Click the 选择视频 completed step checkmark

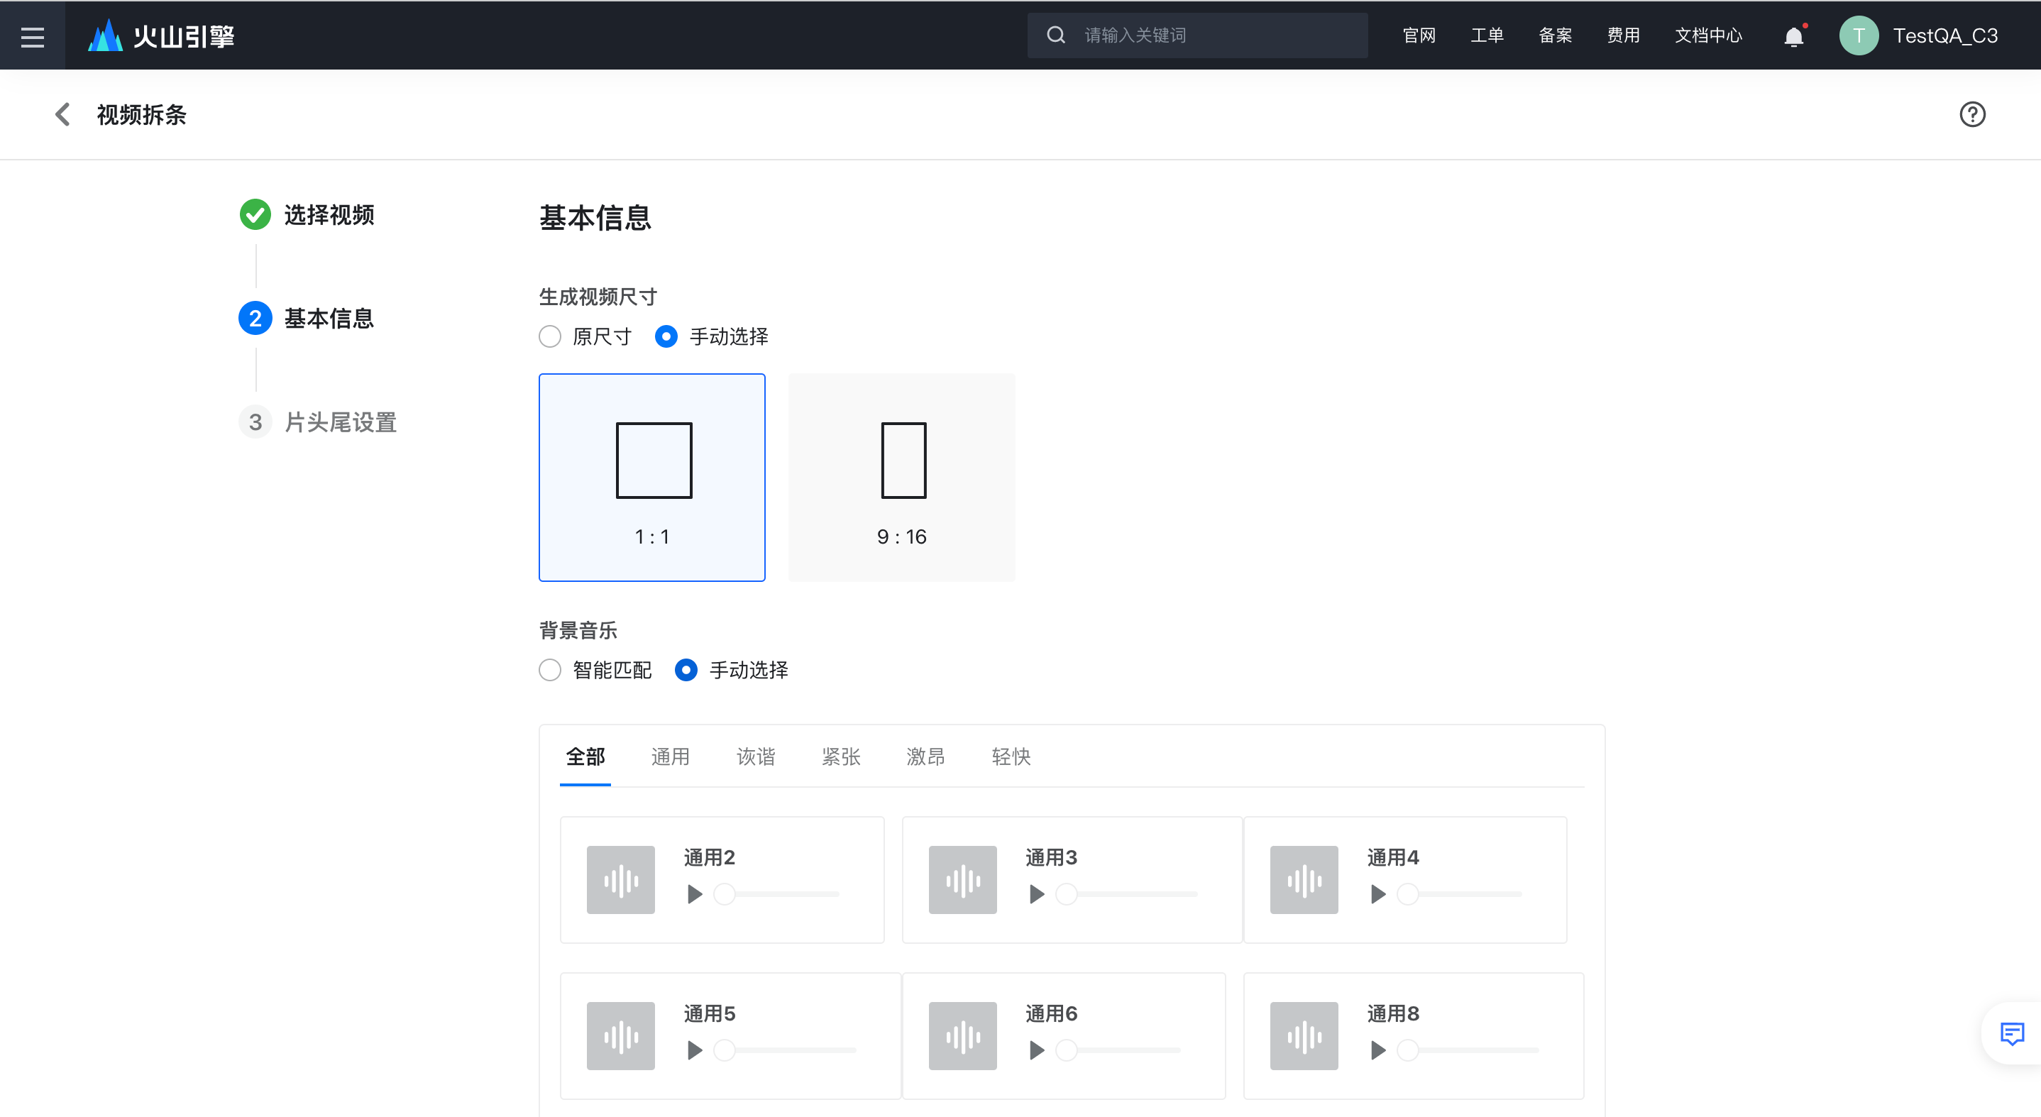tap(255, 214)
